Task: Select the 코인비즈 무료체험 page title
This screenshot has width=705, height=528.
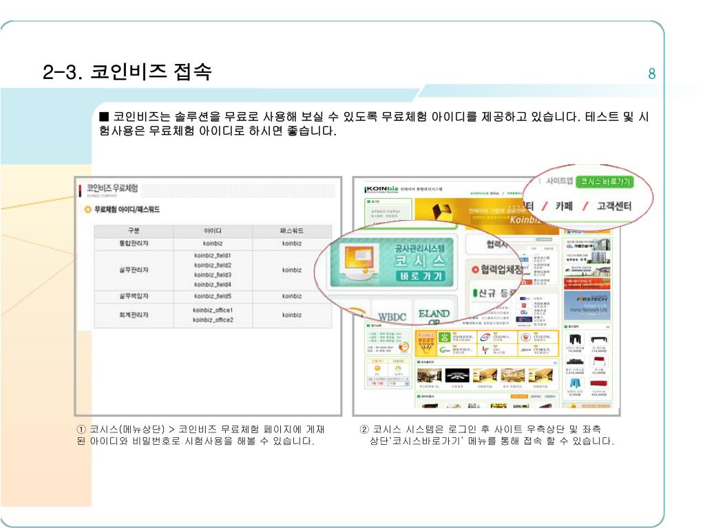Action: tap(112, 188)
